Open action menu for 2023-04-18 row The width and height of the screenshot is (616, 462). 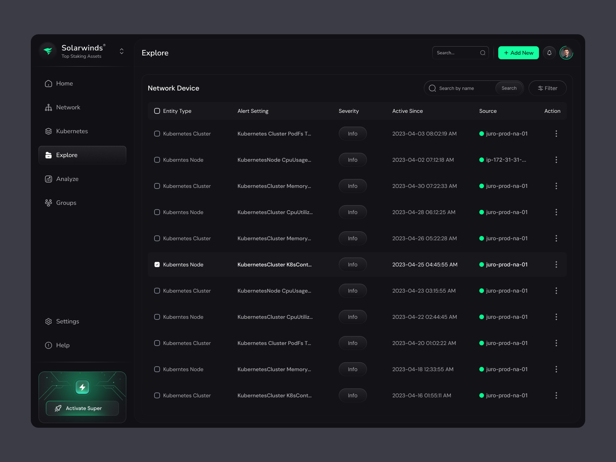point(556,369)
